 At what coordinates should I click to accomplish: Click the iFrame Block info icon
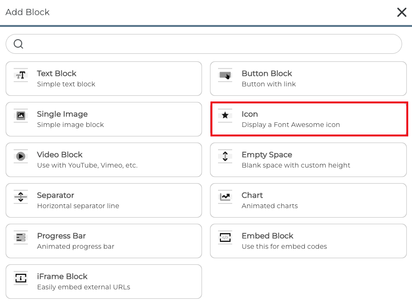pos(21,278)
